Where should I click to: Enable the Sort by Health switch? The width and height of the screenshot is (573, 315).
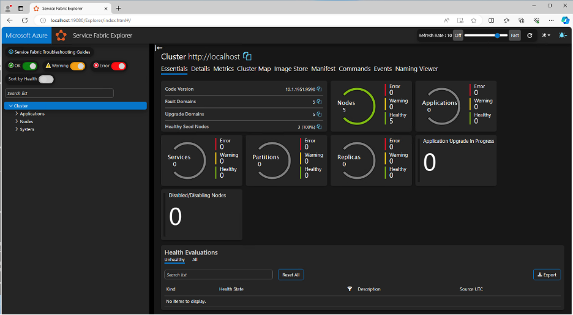pyautogui.click(x=46, y=79)
